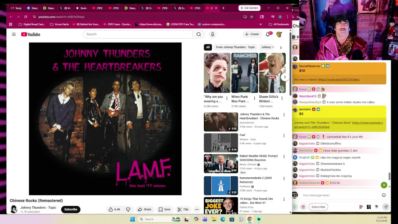
Task: Click the green 6 new messages badge
Action: pyautogui.click(x=384, y=185)
